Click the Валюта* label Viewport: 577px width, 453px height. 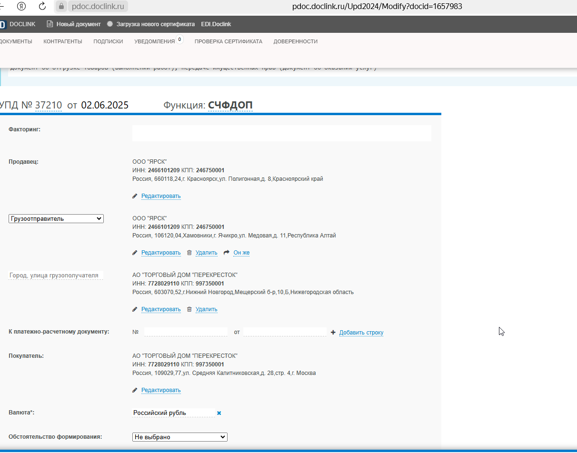(x=21, y=413)
